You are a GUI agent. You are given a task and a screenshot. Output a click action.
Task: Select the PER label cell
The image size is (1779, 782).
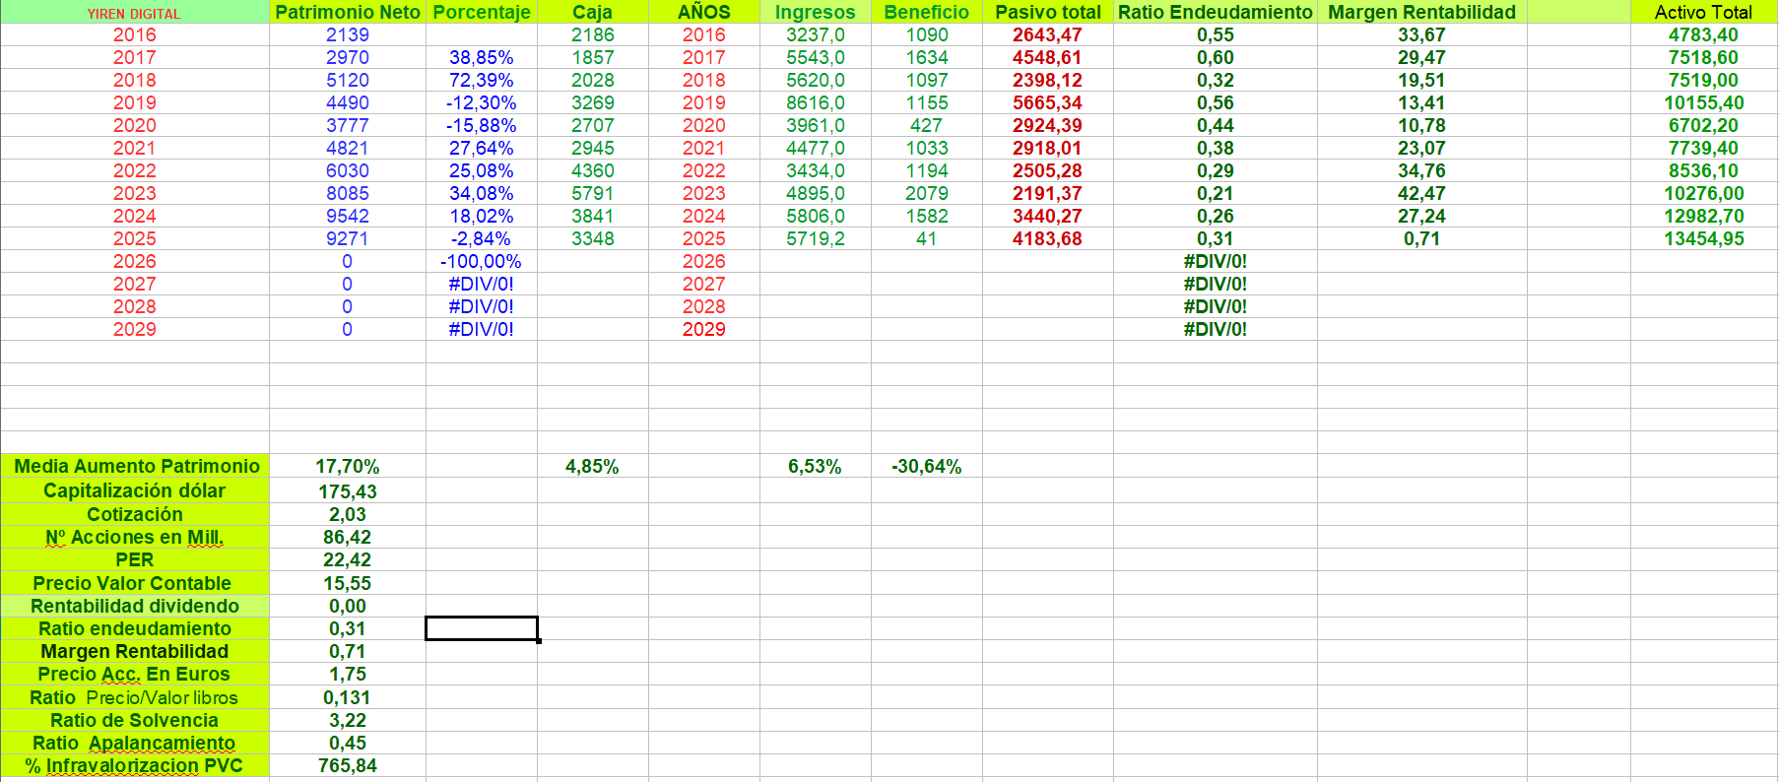(135, 560)
